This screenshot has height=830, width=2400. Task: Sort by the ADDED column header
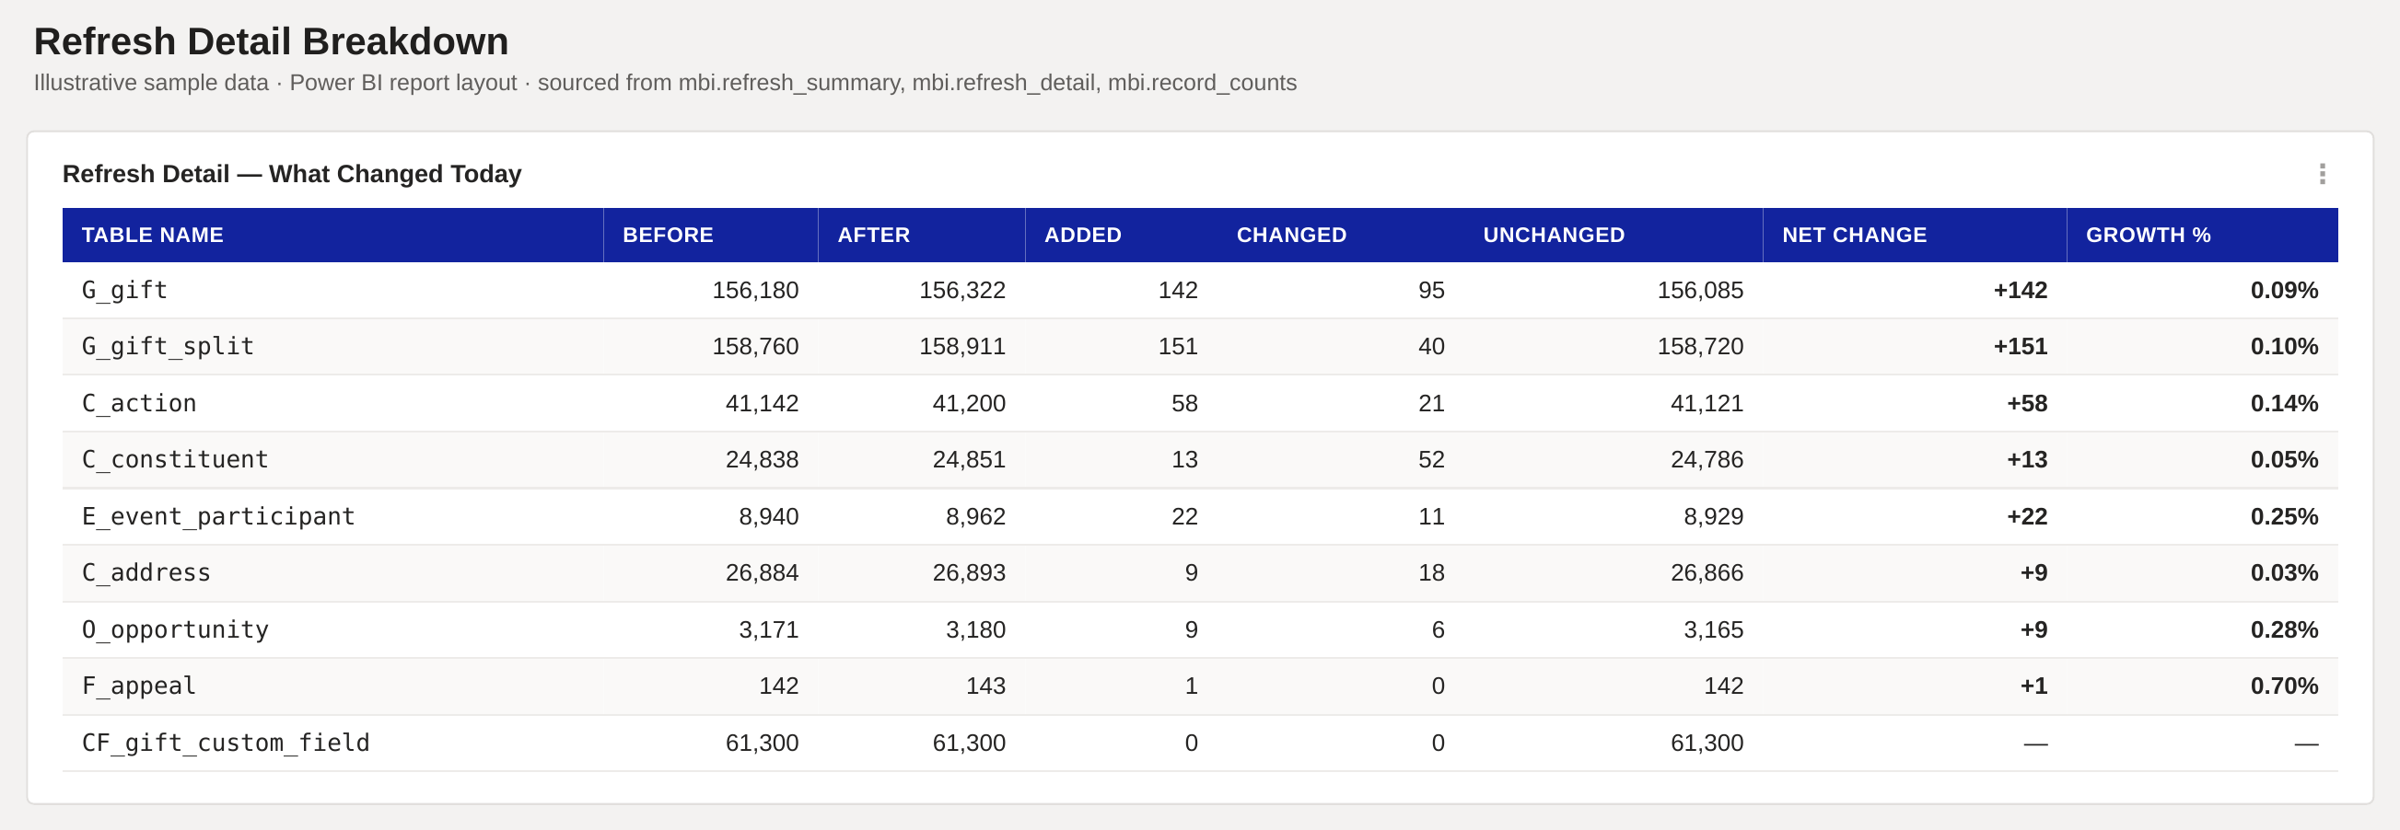click(1121, 235)
